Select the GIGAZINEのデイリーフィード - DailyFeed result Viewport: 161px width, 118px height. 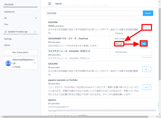point(68,39)
